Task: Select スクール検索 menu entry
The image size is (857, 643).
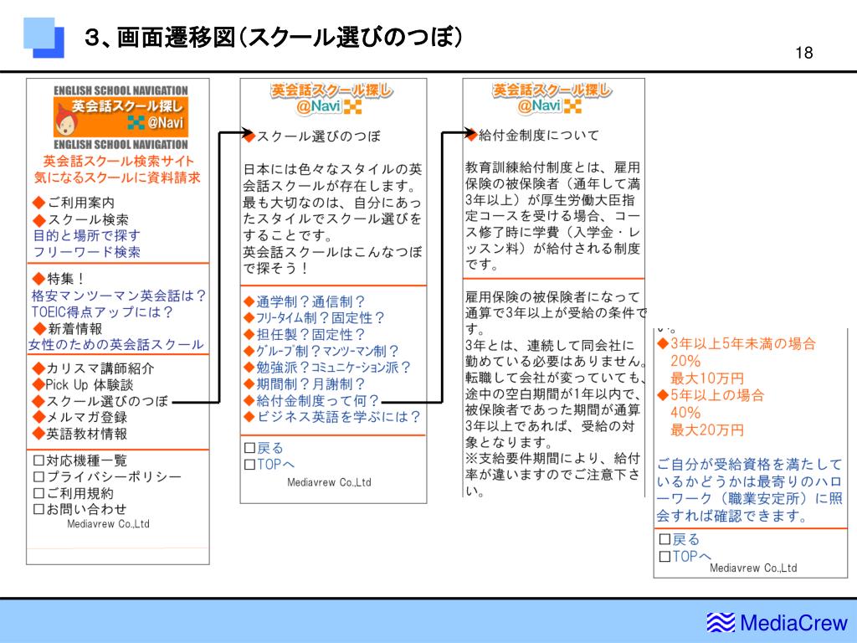Action: 88,220
